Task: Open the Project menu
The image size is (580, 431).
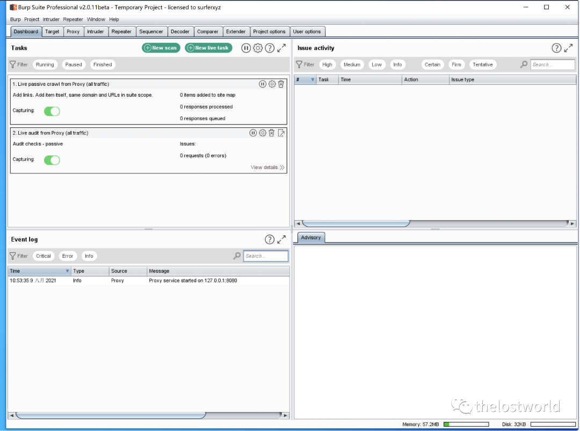Action: pyautogui.click(x=32, y=19)
